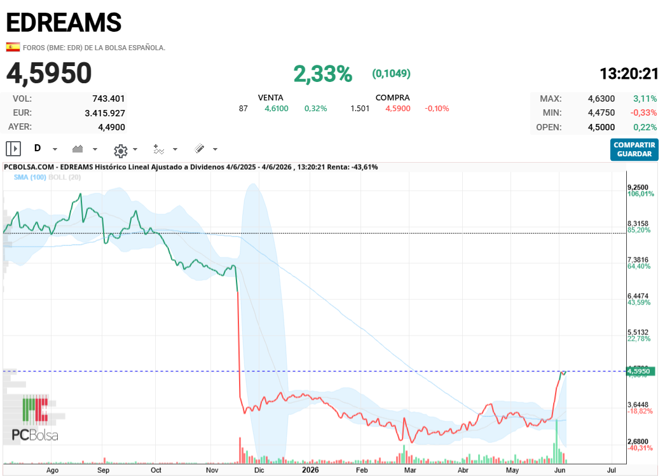Click the 3,11% MAX percentage
This screenshot has width=665, height=476.
[x=645, y=99]
